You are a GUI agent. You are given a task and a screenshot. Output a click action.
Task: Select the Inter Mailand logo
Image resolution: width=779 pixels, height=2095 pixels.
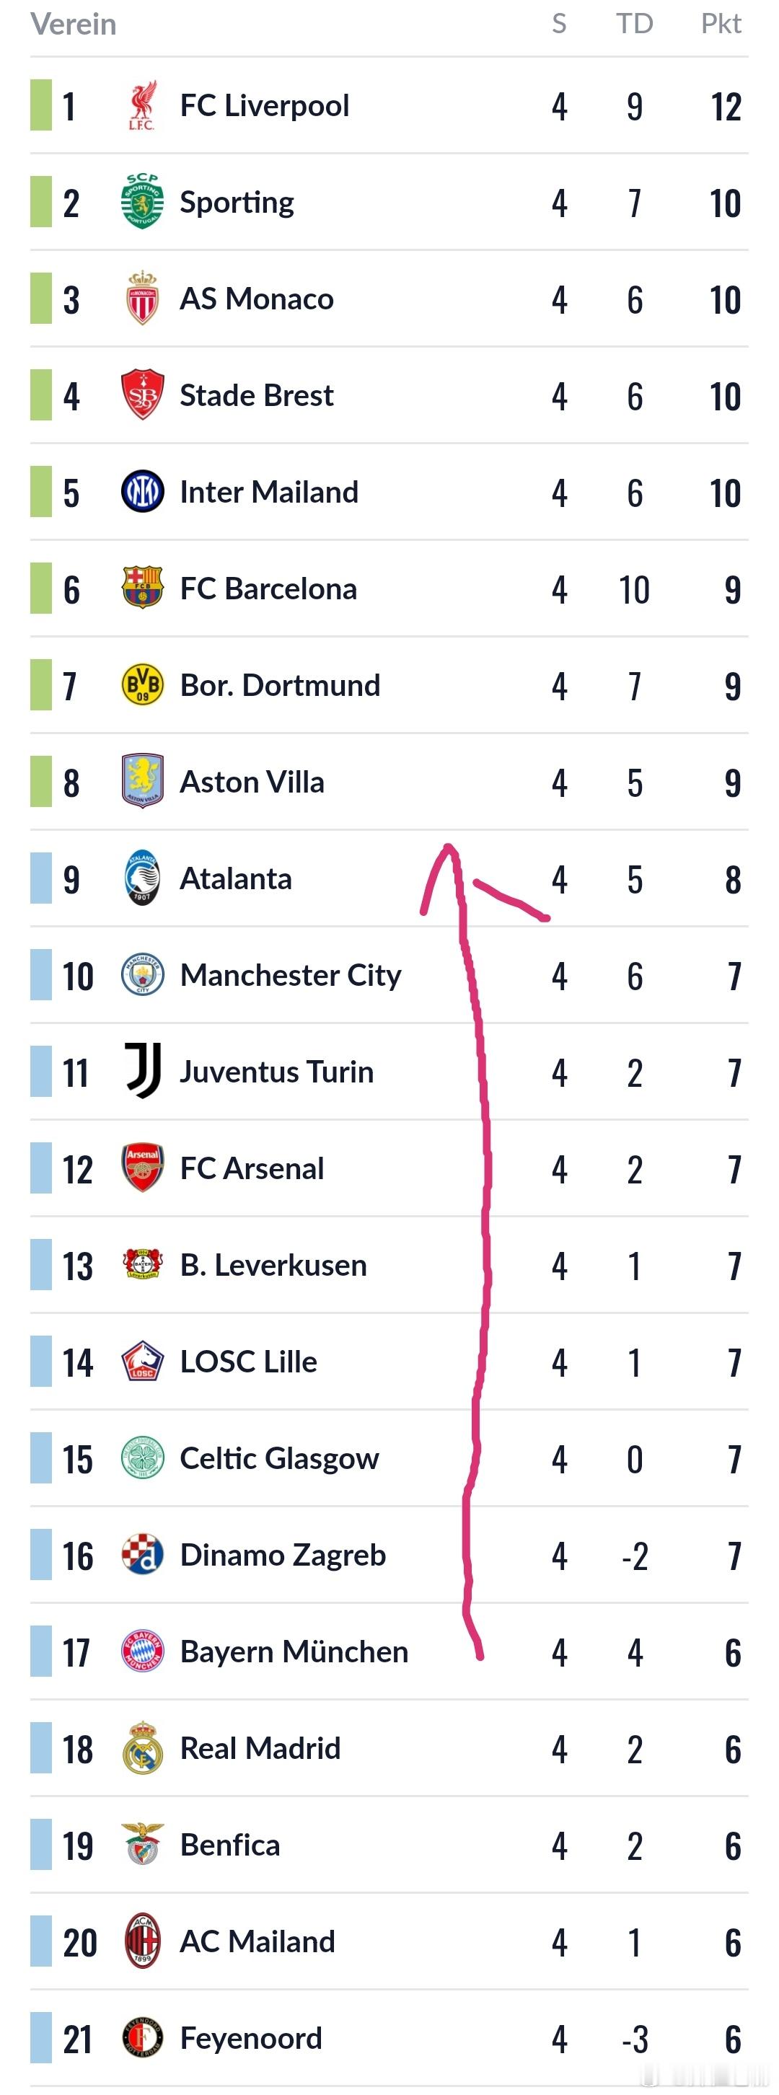(x=142, y=492)
